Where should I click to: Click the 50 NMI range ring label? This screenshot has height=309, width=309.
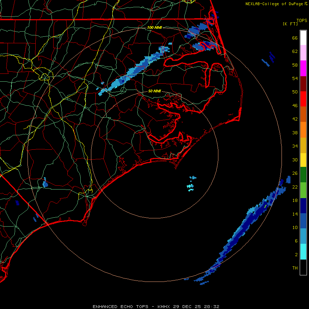coord(154,91)
